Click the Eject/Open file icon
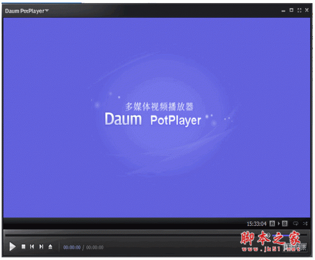 (50, 246)
